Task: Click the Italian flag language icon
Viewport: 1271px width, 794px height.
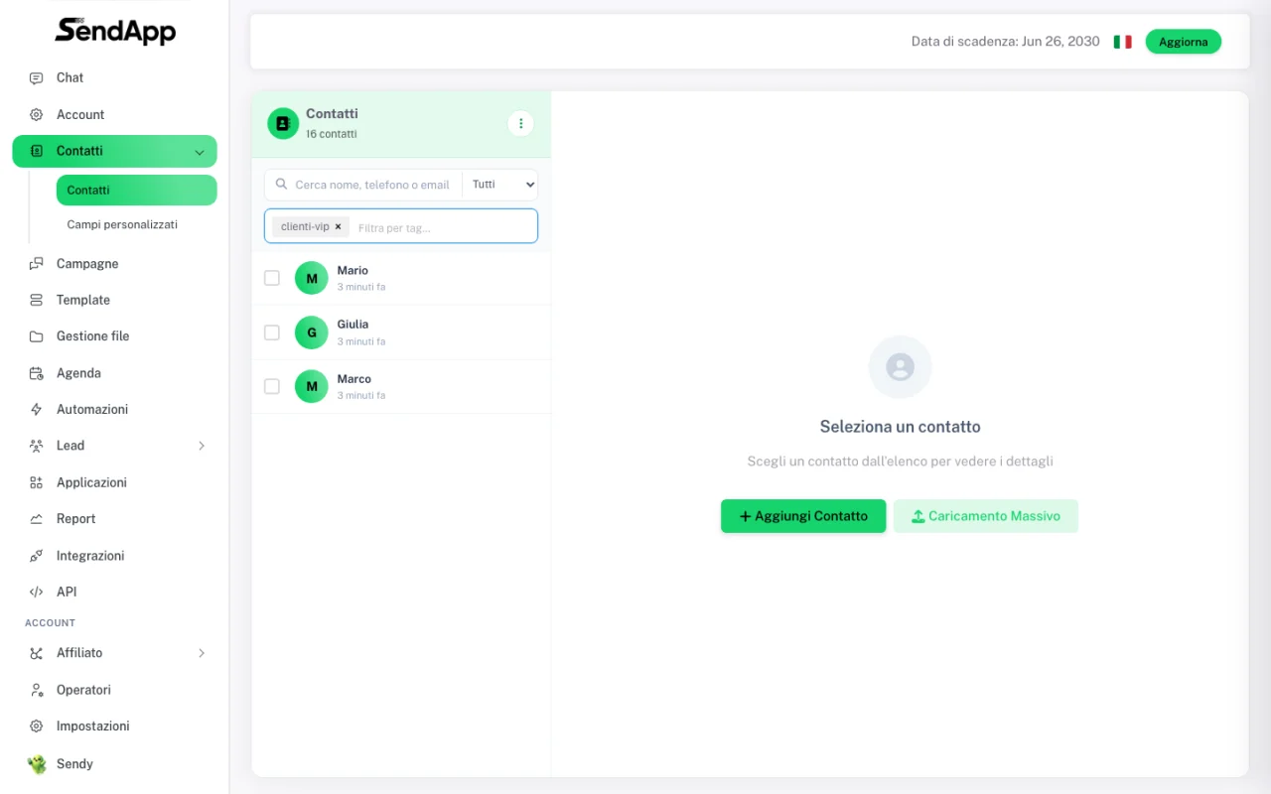Action: coord(1122,42)
